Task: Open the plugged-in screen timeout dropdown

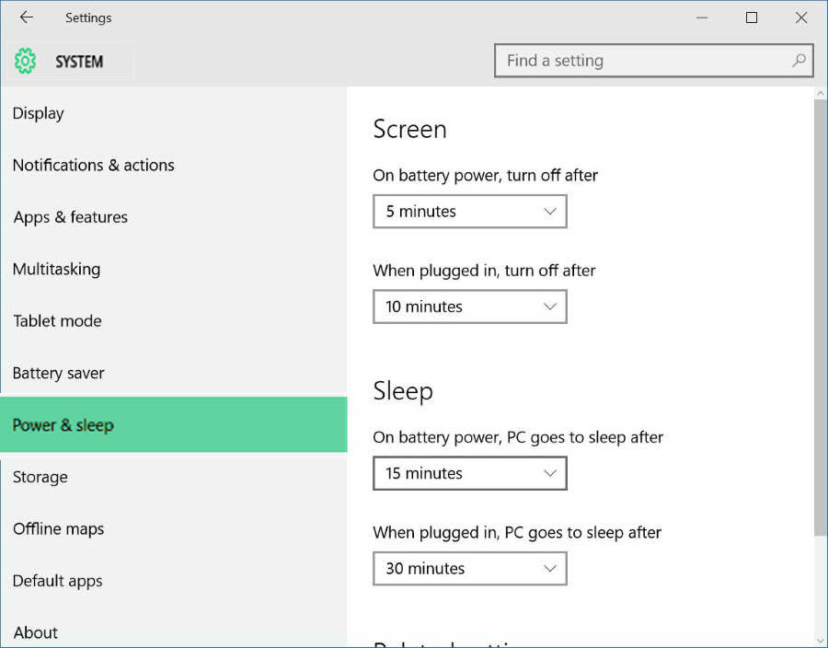Action: tap(469, 307)
